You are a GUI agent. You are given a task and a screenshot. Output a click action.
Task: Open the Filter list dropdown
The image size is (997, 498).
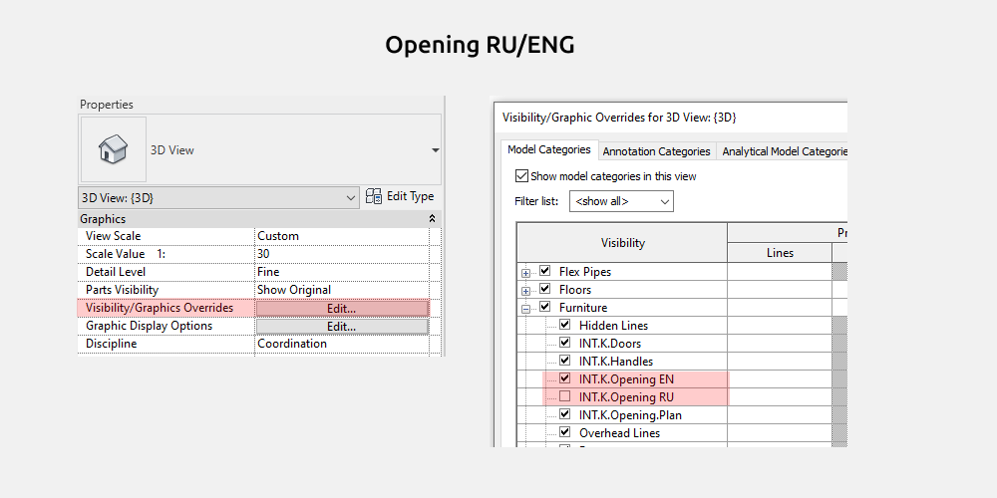621,201
